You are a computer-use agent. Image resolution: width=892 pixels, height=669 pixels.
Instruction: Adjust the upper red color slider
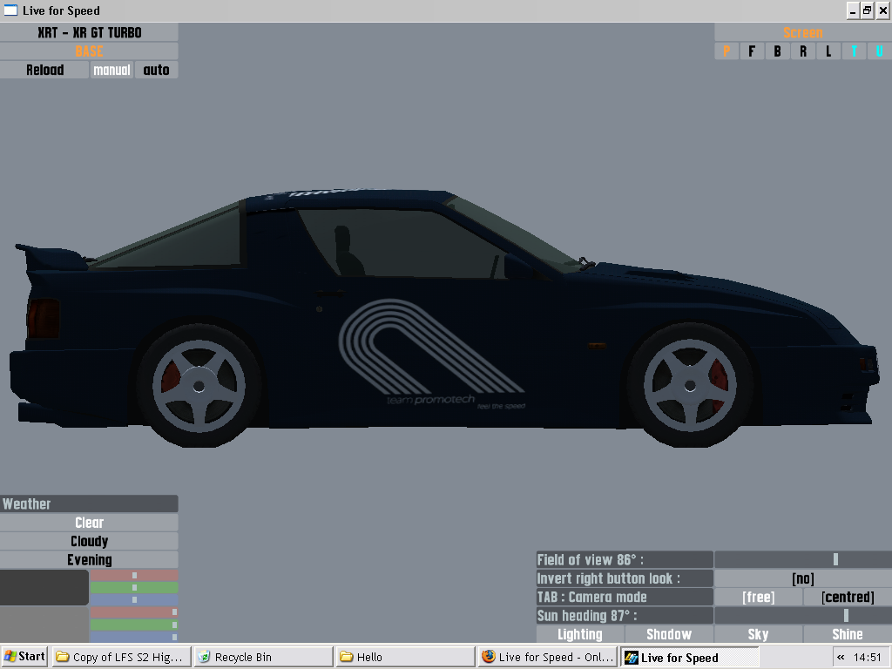click(134, 576)
